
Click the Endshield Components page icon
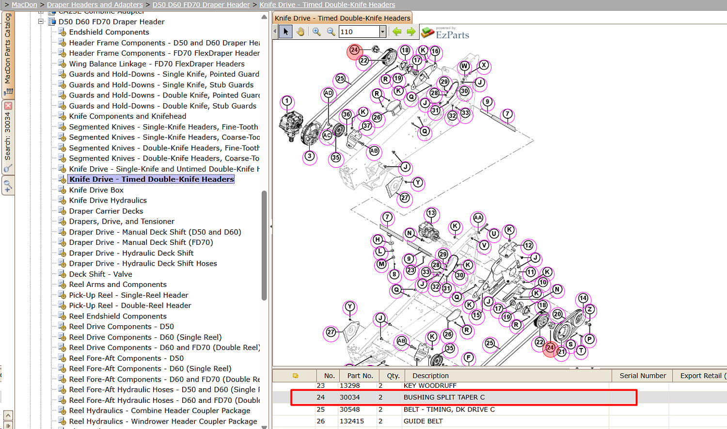pyautogui.click(x=62, y=32)
